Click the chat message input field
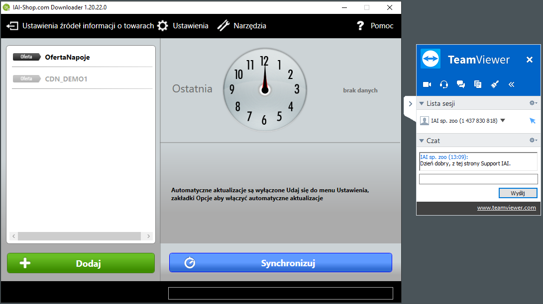The image size is (543, 304). coord(478,179)
